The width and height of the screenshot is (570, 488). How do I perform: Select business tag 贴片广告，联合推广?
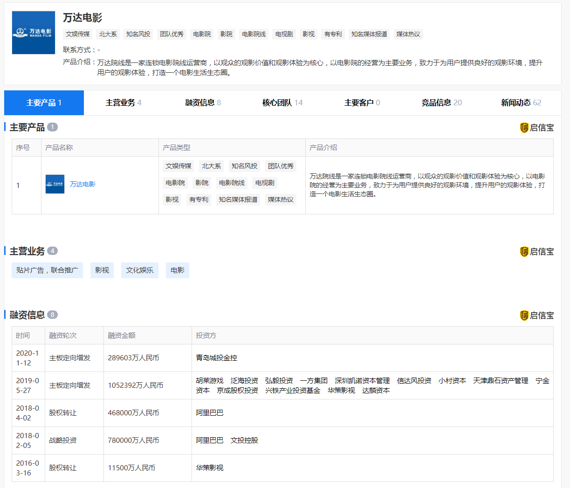[x=47, y=270]
